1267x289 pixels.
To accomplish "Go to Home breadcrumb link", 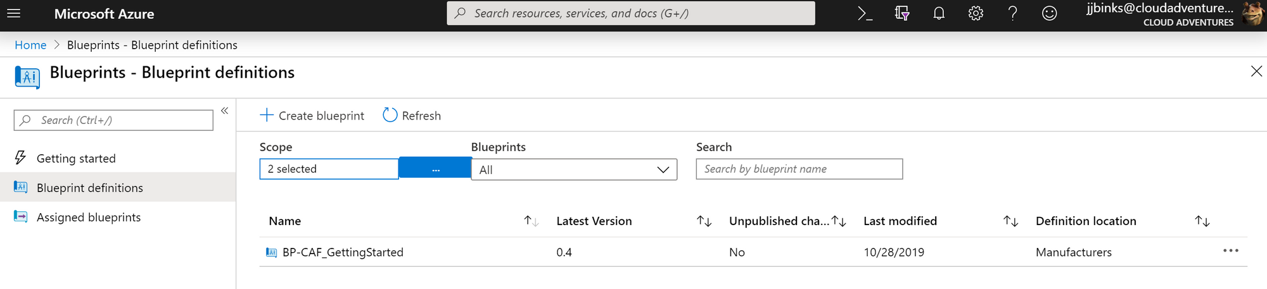I will tap(30, 45).
